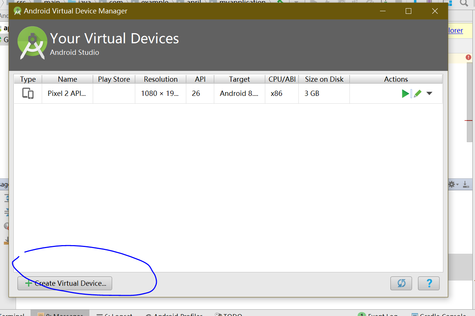The height and width of the screenshot is (316, 475).
Task: Click the magnifier search icon in Android Studio
Action: 464,3
